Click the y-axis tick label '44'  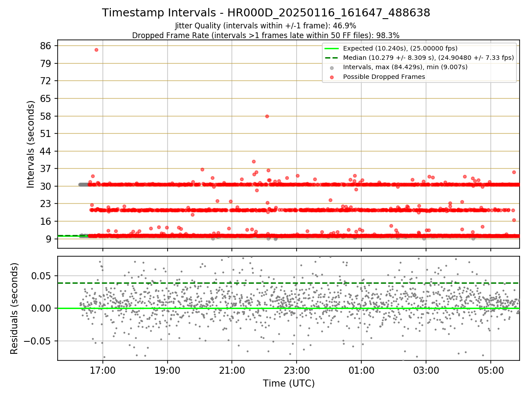point(46,151)
